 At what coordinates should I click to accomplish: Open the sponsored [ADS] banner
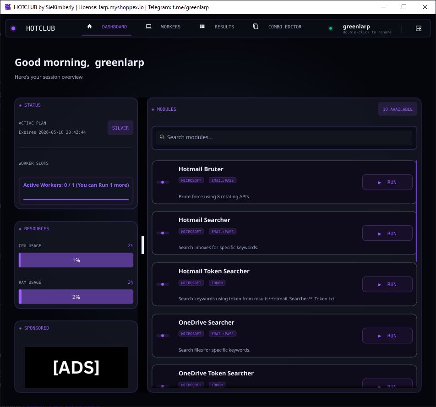76,367
